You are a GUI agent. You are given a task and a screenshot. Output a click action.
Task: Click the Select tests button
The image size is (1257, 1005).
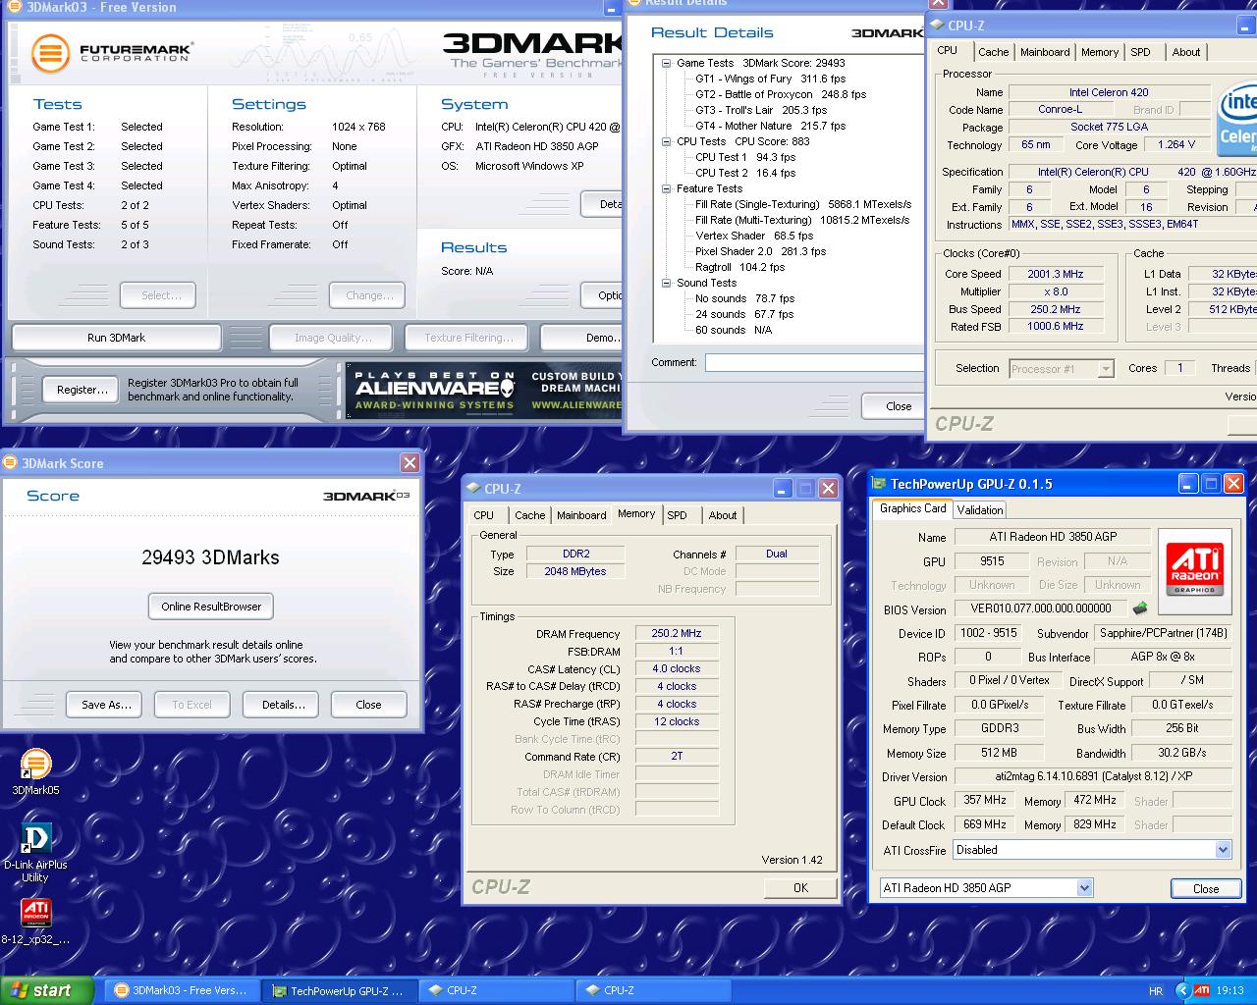point(160,295)
